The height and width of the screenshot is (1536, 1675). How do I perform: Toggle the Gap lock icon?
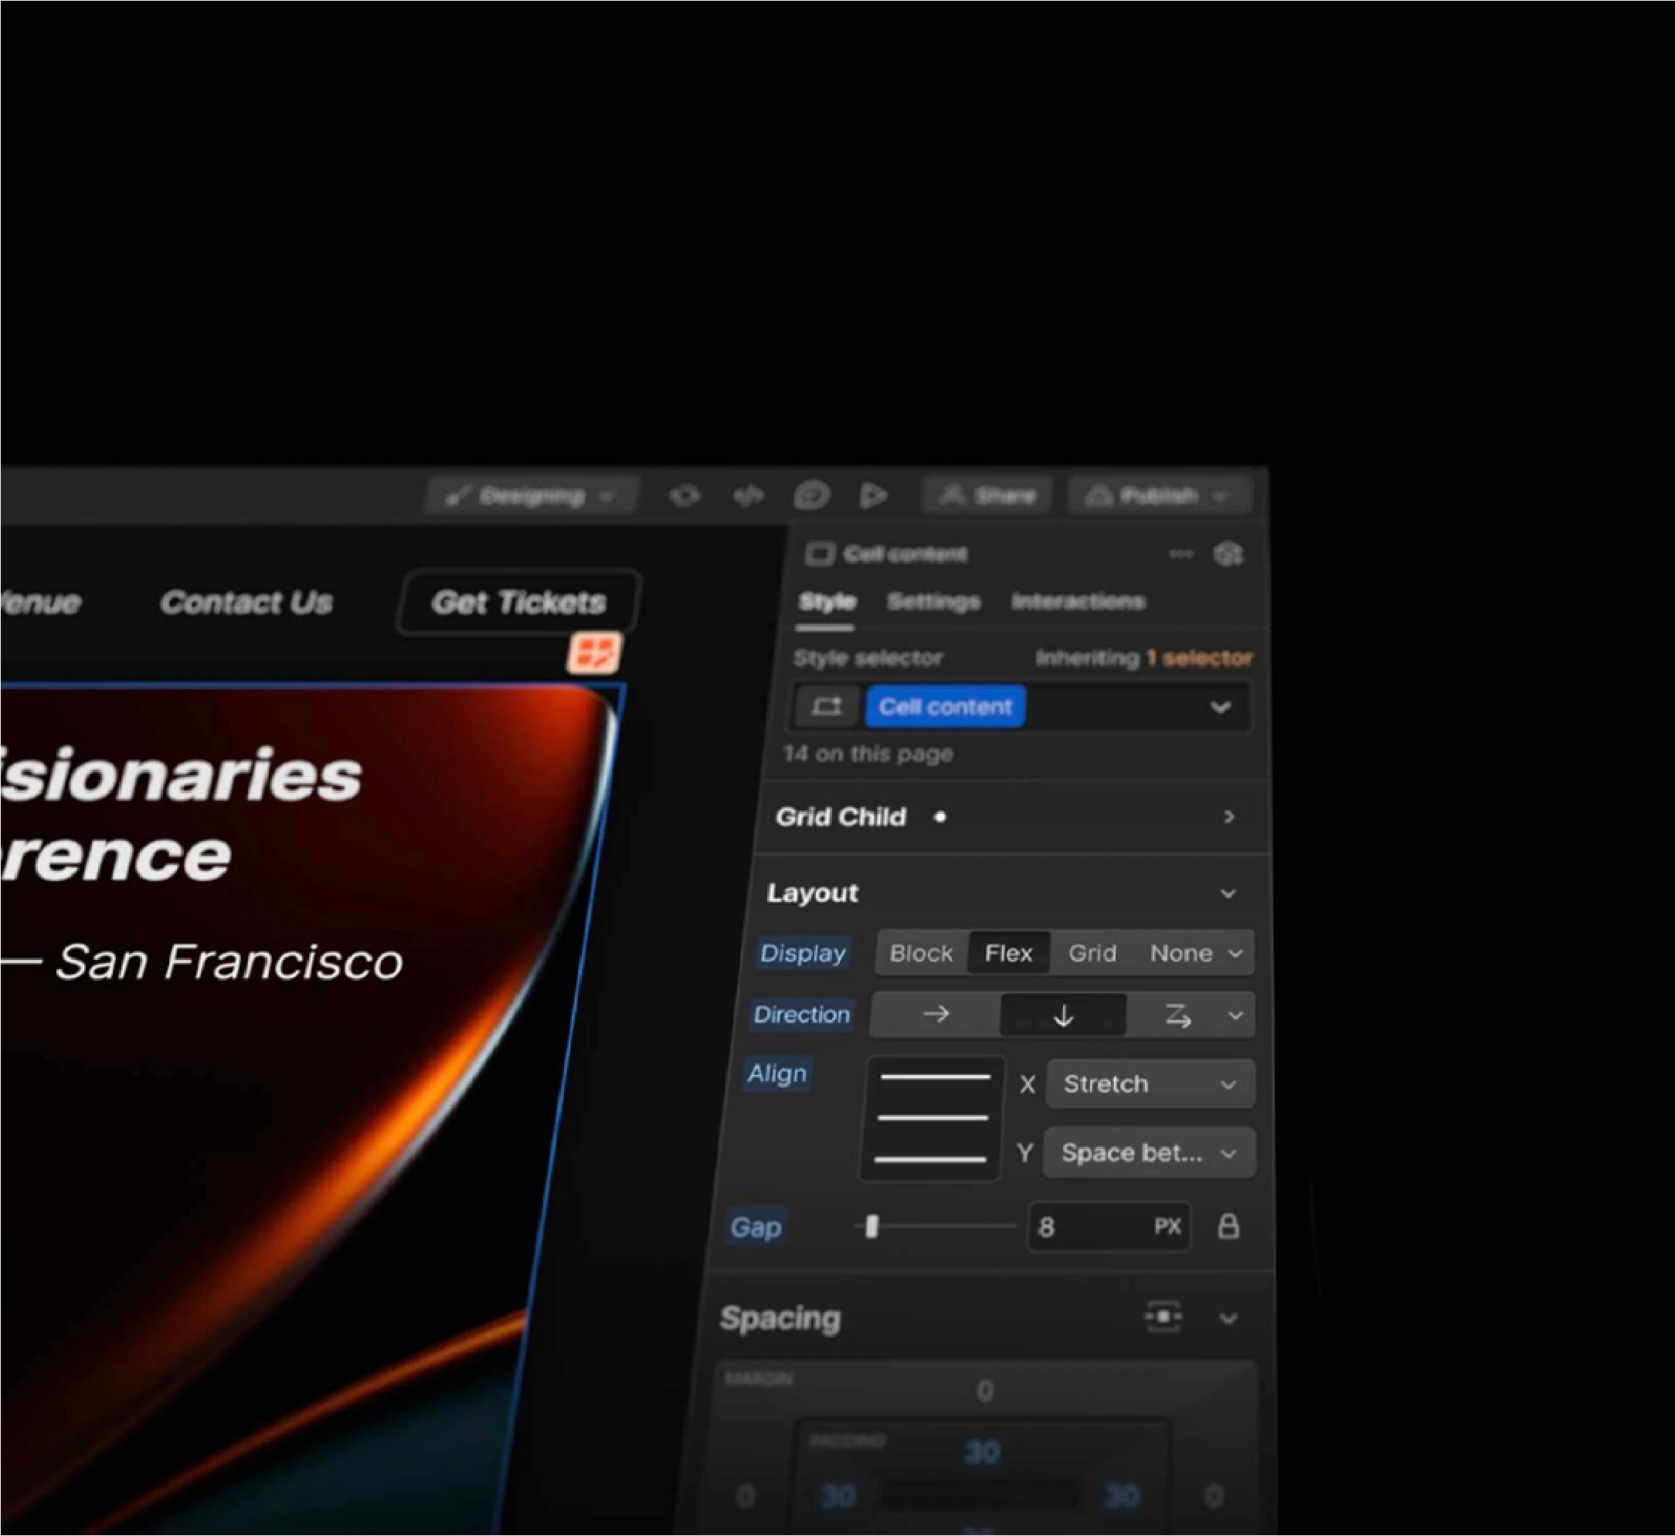[x=1228, y=1227]
